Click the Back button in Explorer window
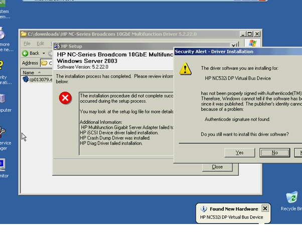 (31, 53)
